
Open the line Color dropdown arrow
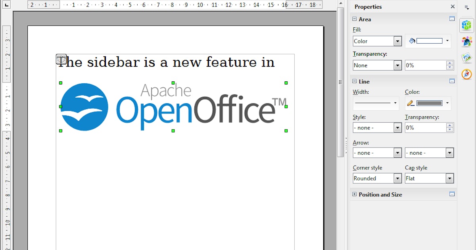point(447,103)
